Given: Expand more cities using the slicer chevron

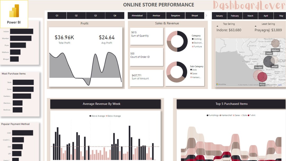Looking at the screenshot, I should coord(206,15).
